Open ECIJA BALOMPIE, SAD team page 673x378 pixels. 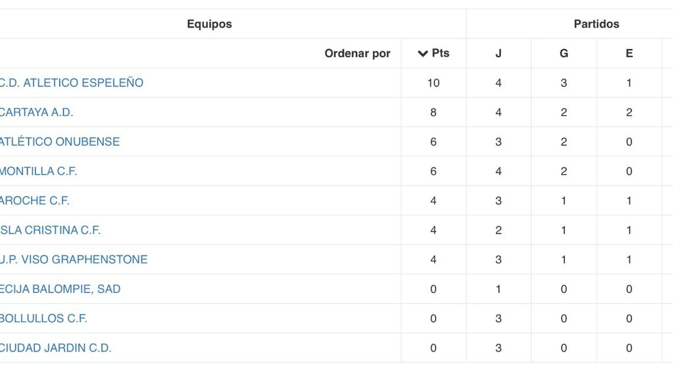(x=60, y=289)
